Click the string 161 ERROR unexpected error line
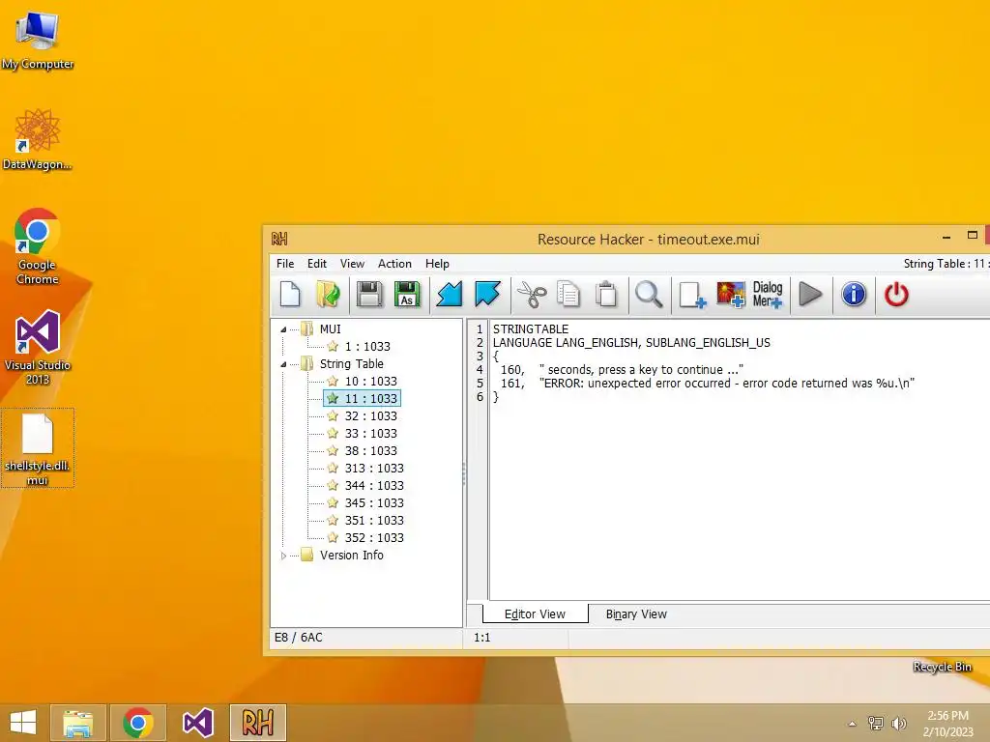This screenshot has width=990, height=742. coord(707,383)
